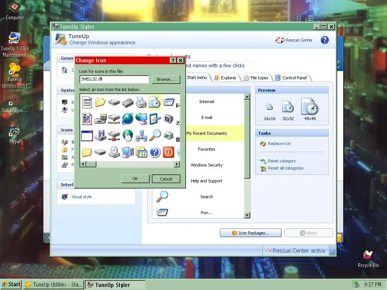Confirm icon choice with OK

pyautogui.click(x=135, y=179)
